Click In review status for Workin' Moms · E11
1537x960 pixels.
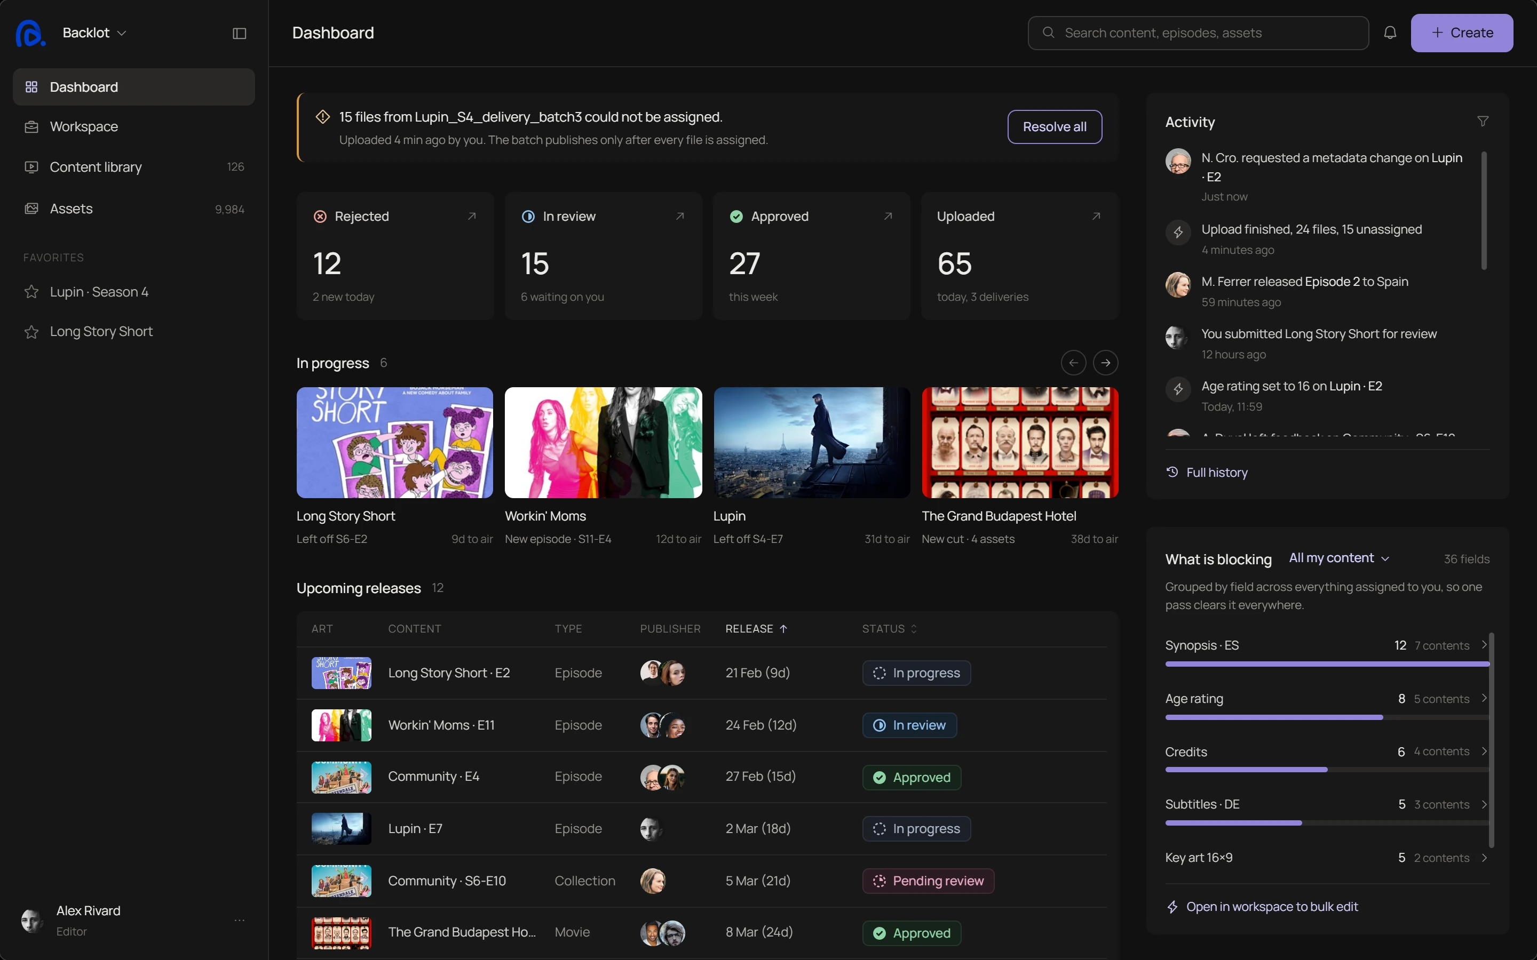pos(909,725)
